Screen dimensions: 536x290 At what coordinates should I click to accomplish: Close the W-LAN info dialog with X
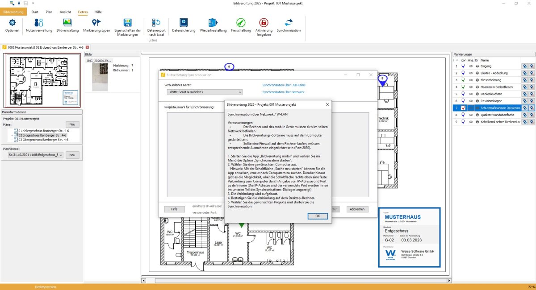click(327, 104)
